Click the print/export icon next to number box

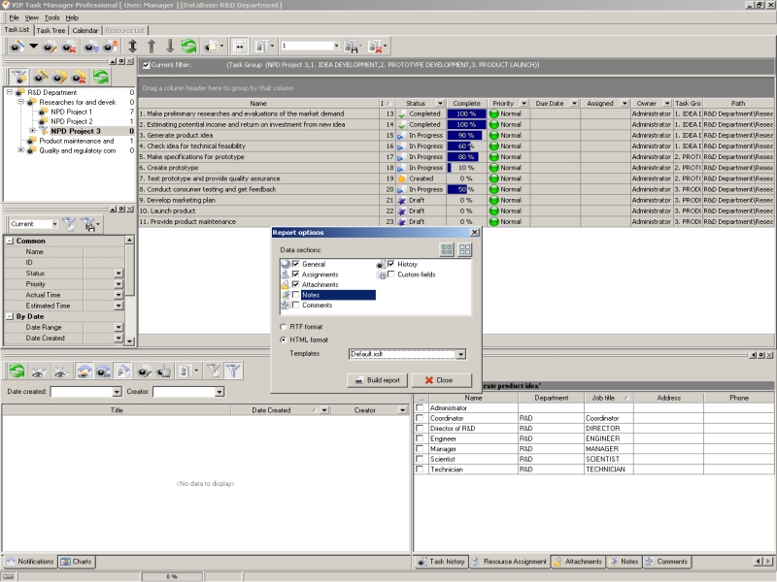tap(352, 47)
